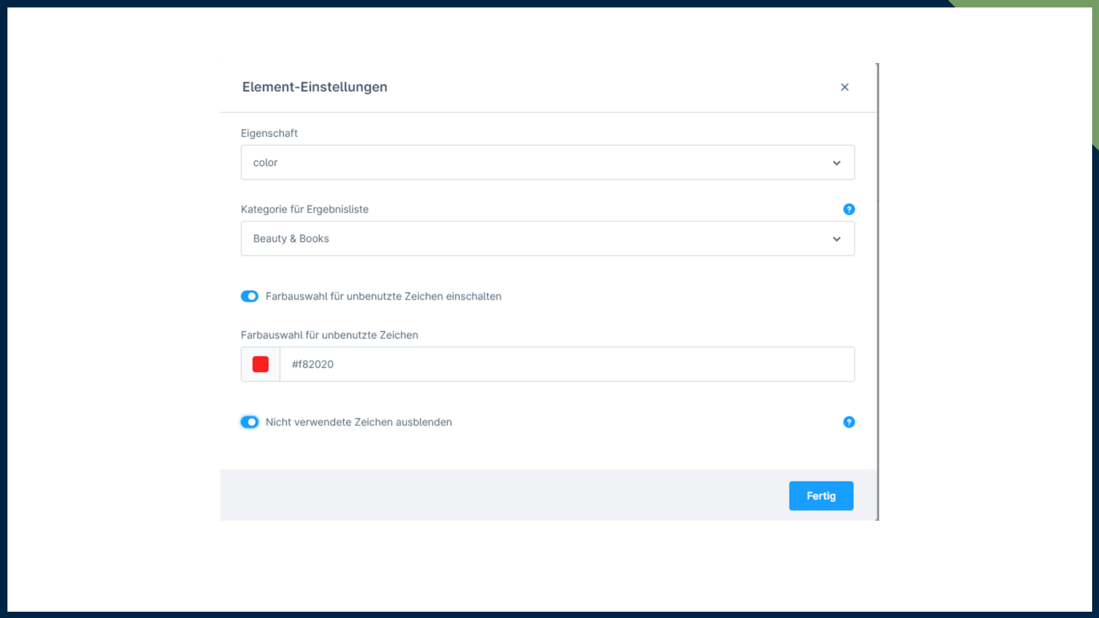Disable the Farbauswahl für unbenutzte Zeichen einschalten switch

pyautogui.click(x=250, y=296)
